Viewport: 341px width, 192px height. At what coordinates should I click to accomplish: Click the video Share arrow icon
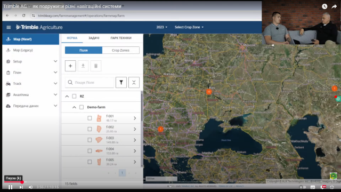(334, 6)
